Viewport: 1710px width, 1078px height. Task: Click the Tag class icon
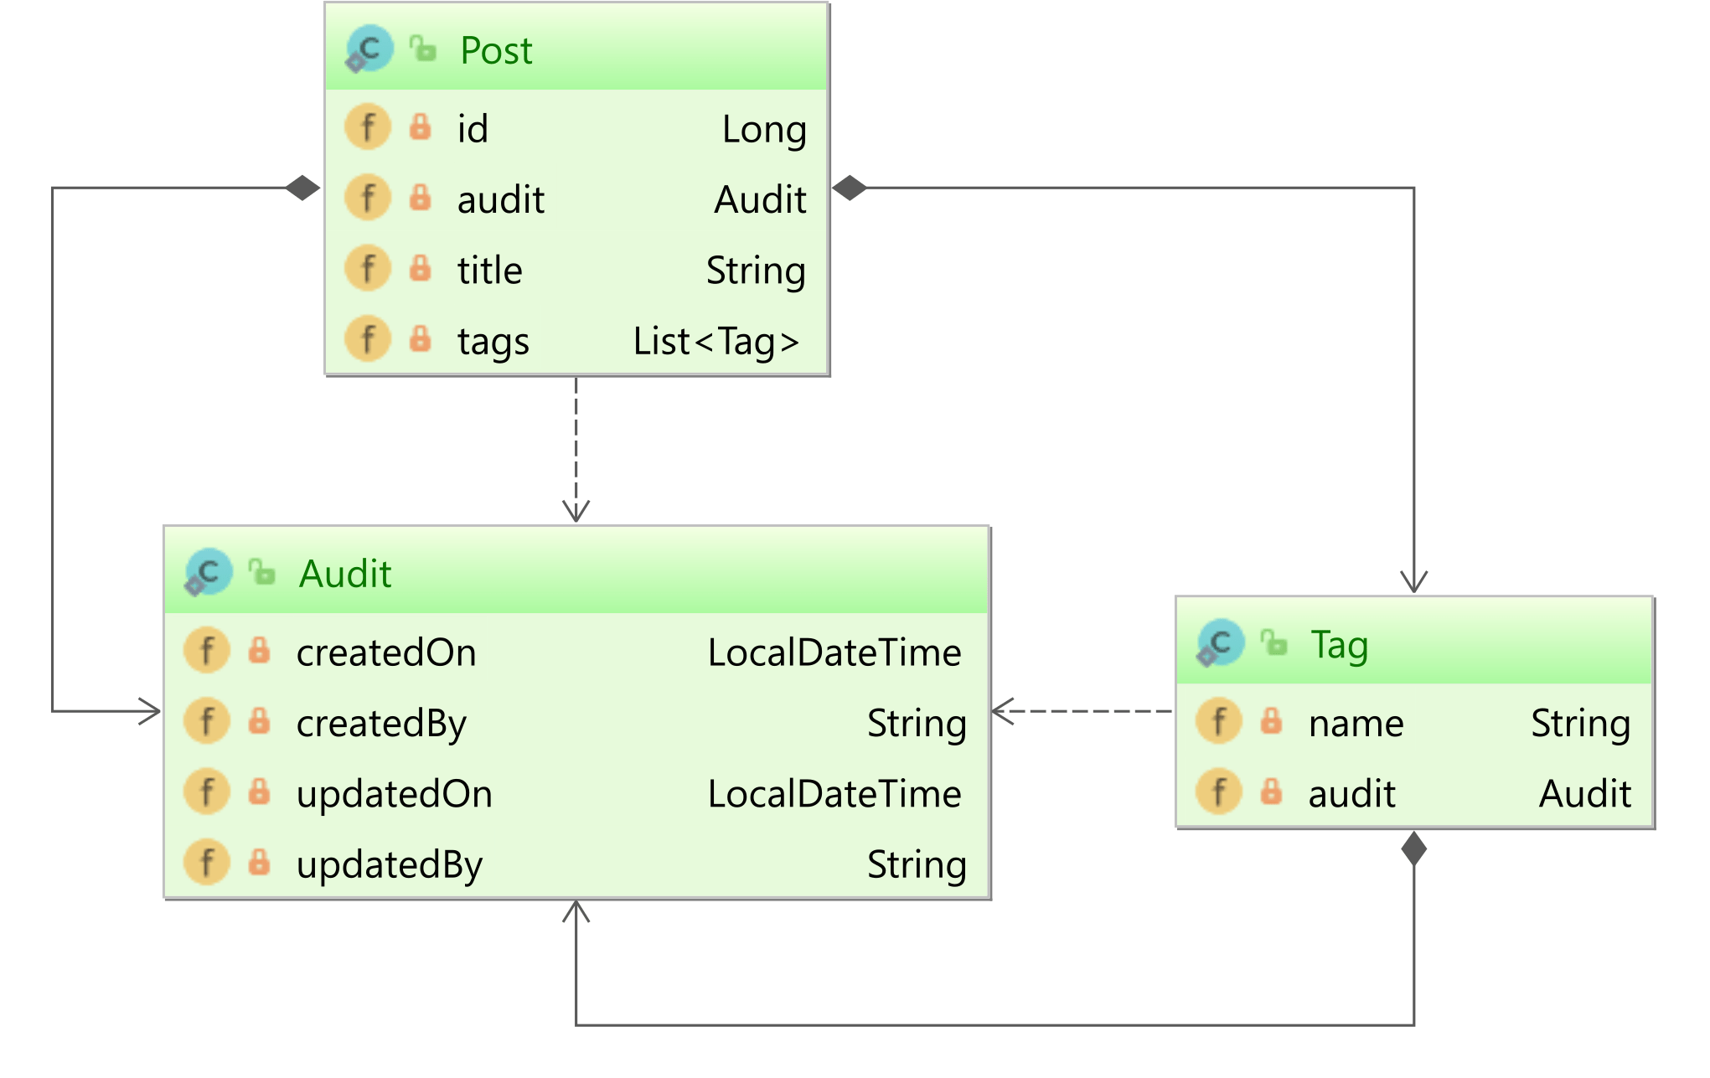tap(1220, 642)
